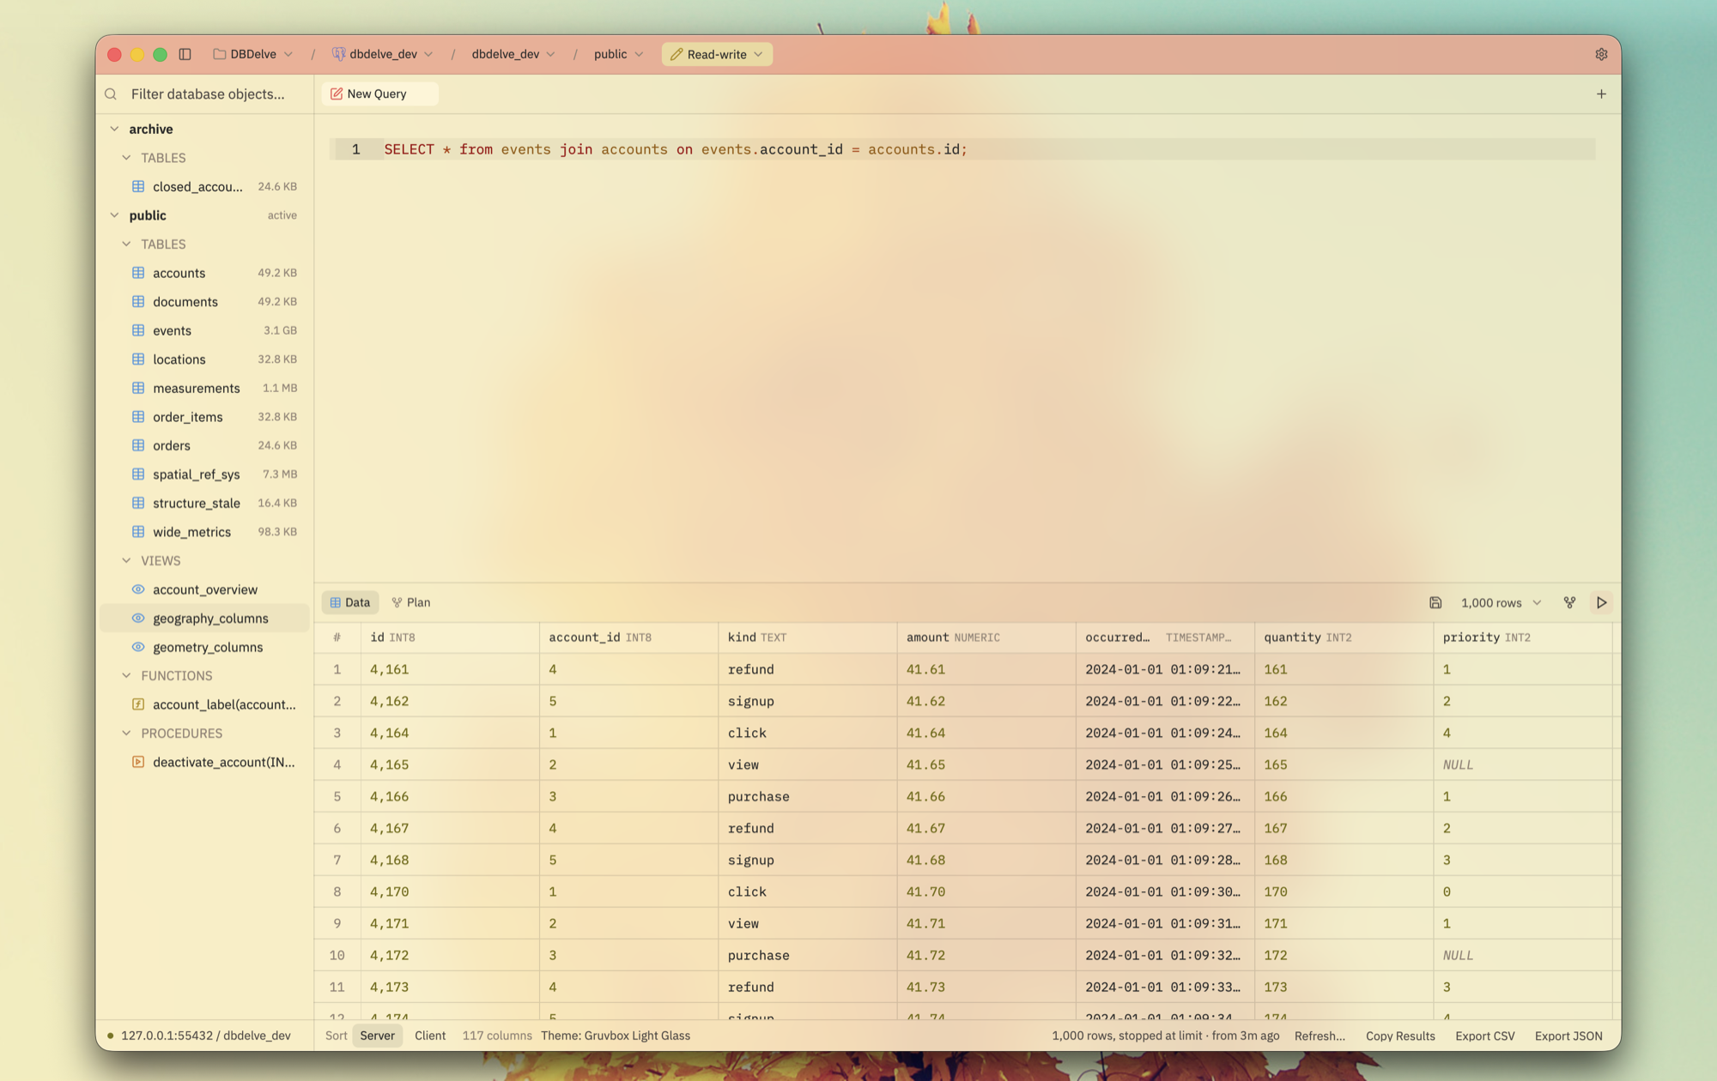This screenshot has height=1081, width=1717.
Task: Click Copy Results
Action: 1400,1036
